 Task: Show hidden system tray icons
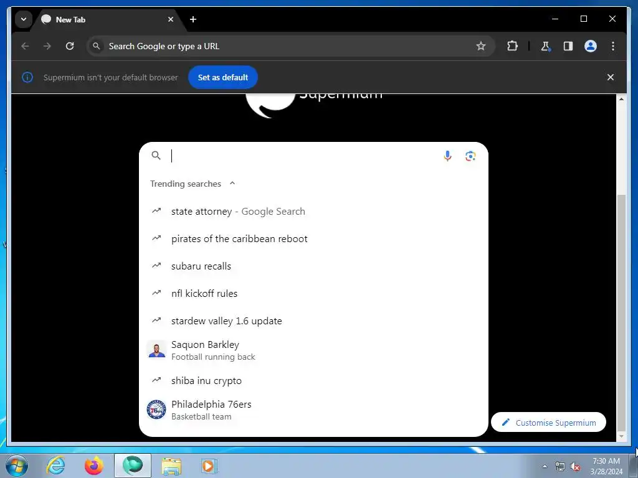point(545,467)
